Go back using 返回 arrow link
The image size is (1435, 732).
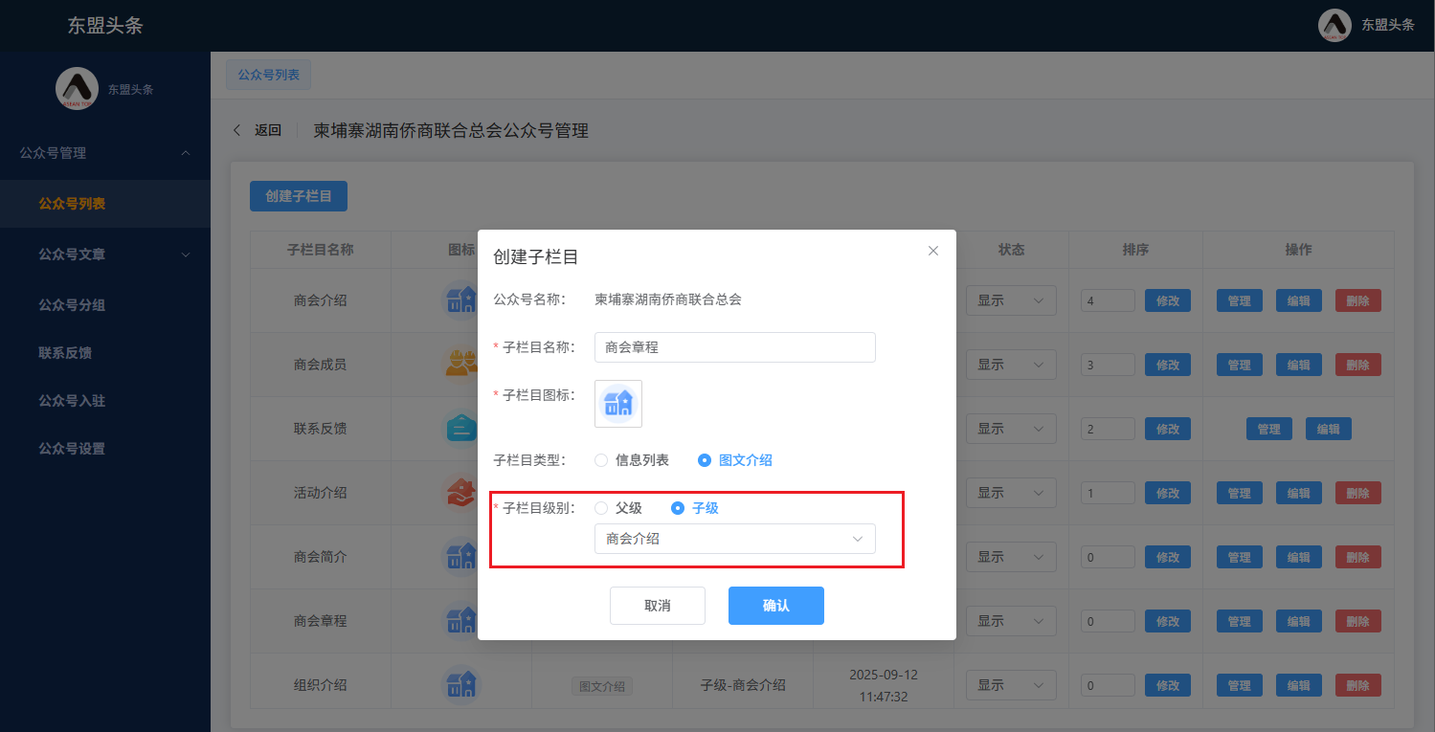[x=258, y=130]
